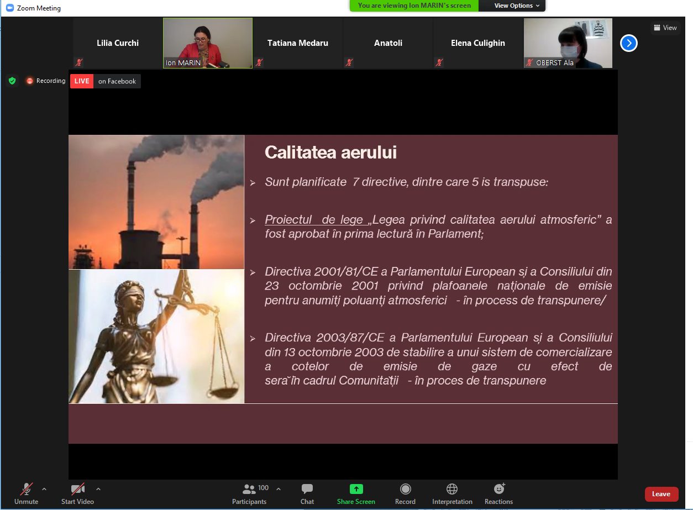The height and width of the screenshot is (510, 693).
Task: Click the 'Directiva 2001/81/CE' bullet text
Action: coord(438,286)
